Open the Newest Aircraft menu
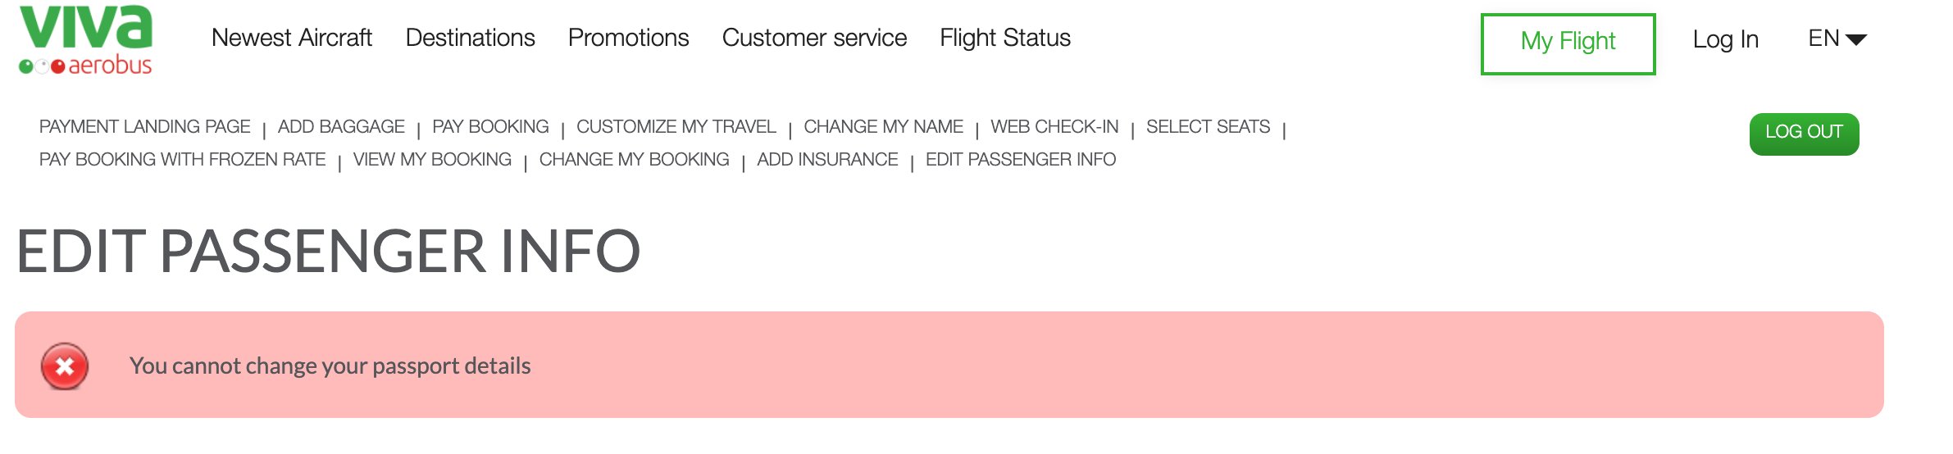 tap(291, 38)
